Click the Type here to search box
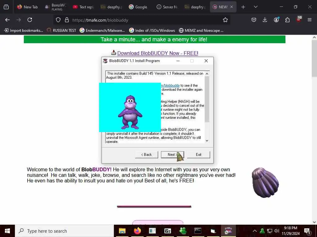Image resolution: width=317 pixels, height=237 pixels. [64, 231]
